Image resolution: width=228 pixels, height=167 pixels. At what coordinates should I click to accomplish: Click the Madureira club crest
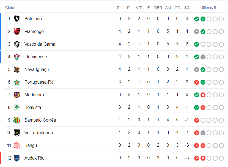click(17, 95)
